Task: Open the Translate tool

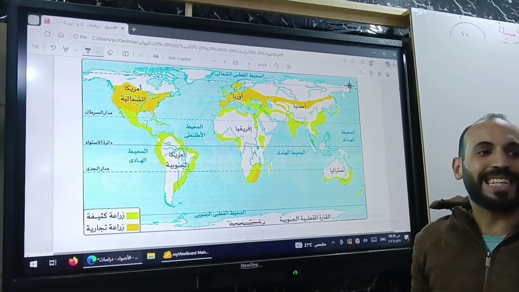Action: (155, 56)
